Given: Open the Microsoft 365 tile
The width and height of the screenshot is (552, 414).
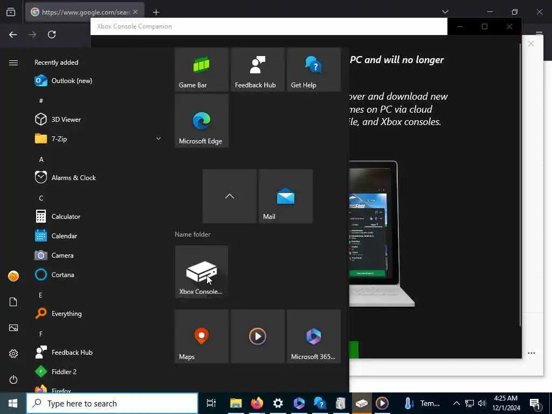Looking at the screenshot, I should pyautogui.click(x=314, y=336).
